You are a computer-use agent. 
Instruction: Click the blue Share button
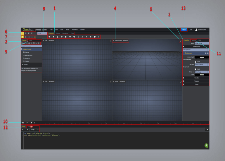(184, 30)
